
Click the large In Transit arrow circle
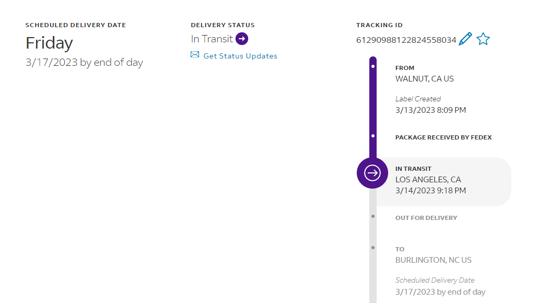click(x=372, y=172)
